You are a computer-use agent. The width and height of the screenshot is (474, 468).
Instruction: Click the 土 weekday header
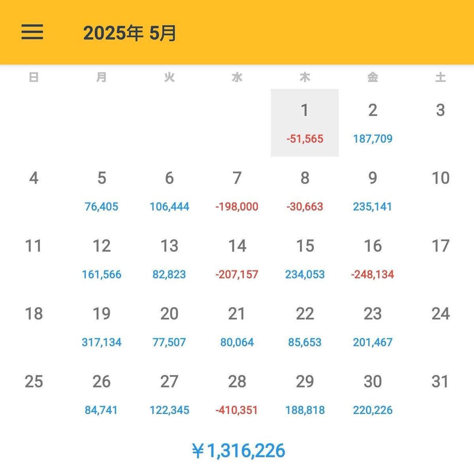click(x=440, y=77)
